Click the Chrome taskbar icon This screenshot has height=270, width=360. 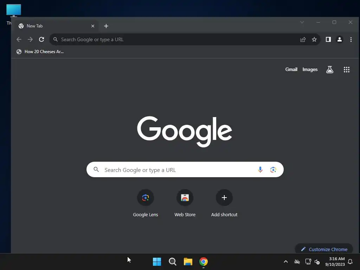(204, 262)
